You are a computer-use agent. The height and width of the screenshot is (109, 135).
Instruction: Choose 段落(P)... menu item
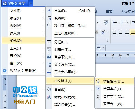point(70,18)
